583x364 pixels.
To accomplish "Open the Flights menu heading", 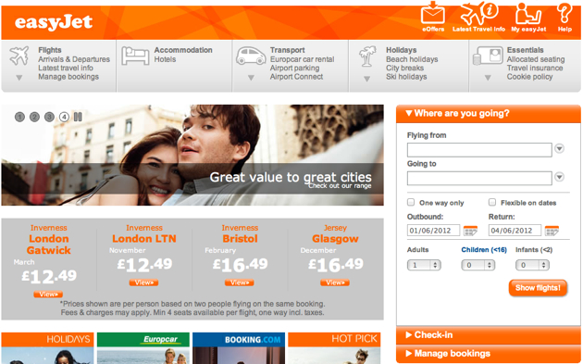I will [x=50, y=50].
